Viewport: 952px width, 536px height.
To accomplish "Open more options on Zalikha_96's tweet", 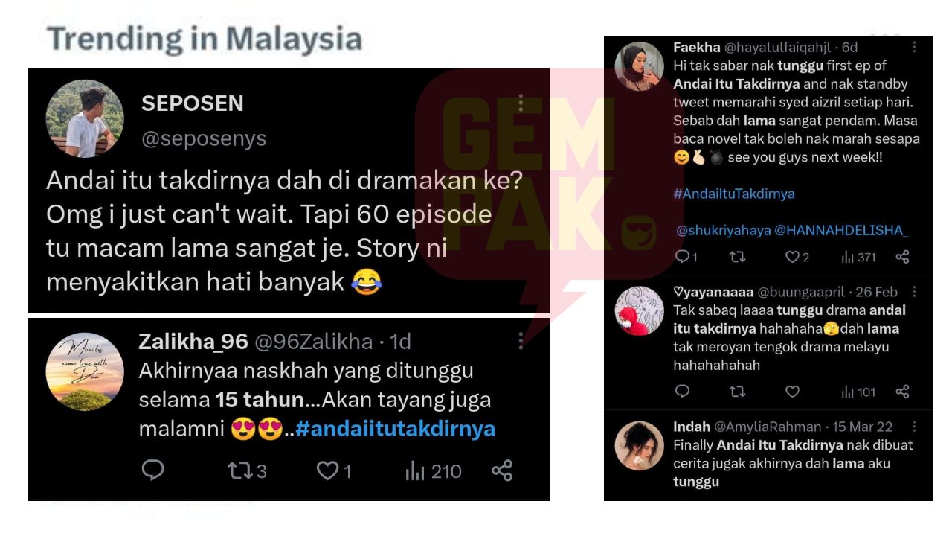I will pos(521,340).
